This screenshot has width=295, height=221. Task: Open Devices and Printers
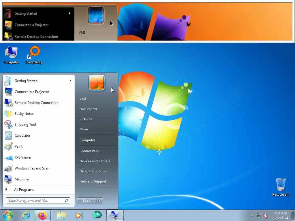(94, 161)
